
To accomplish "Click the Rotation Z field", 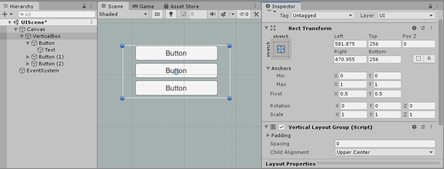I will tap(422, 106).
